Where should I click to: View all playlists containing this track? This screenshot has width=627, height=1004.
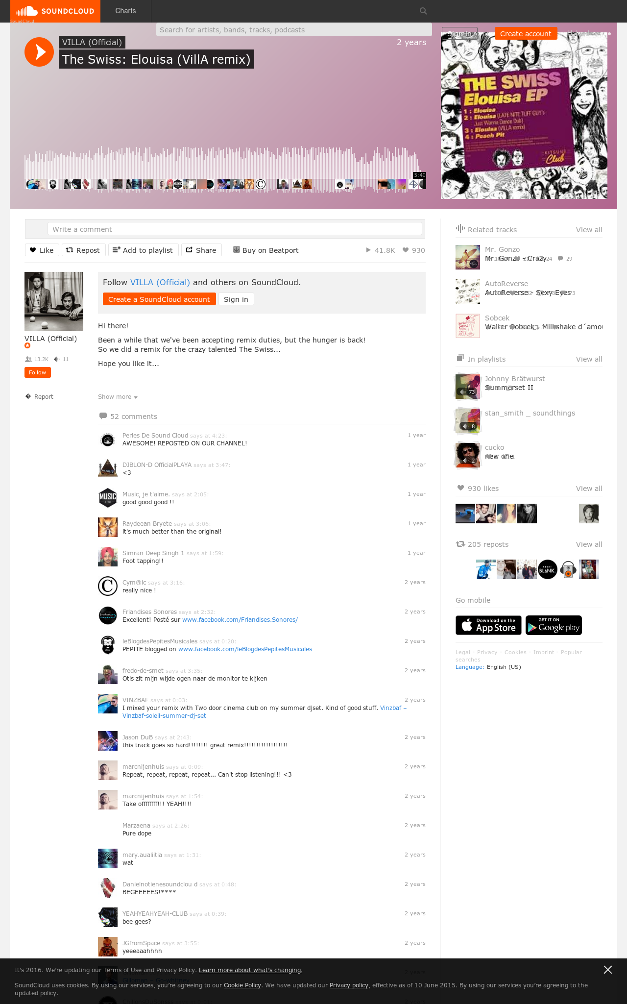click(x=589, y=359)
